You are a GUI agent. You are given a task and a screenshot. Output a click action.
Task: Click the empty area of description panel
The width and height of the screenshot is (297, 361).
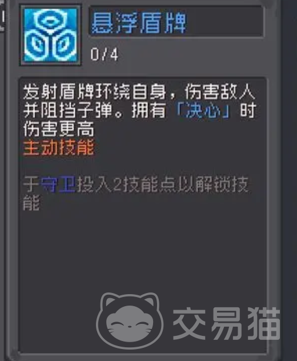pyautogui.click(x=143, y=253)
